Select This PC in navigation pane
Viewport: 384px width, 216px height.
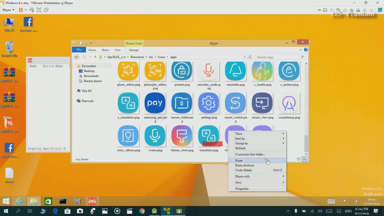(x=84, y=91)
